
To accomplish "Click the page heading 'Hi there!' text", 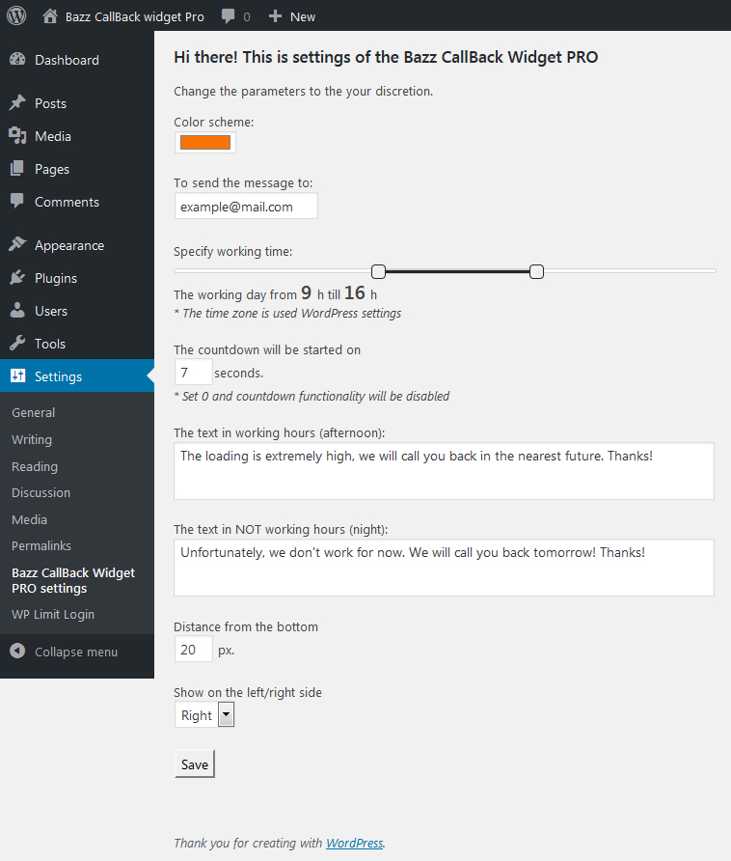I will click(x=386, y=57).
